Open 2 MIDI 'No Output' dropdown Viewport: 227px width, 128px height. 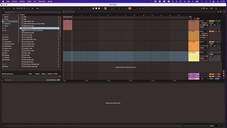pos(204,37)
